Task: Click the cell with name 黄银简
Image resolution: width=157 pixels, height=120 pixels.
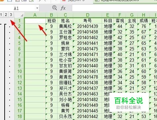Action: (x=65, y=71)
